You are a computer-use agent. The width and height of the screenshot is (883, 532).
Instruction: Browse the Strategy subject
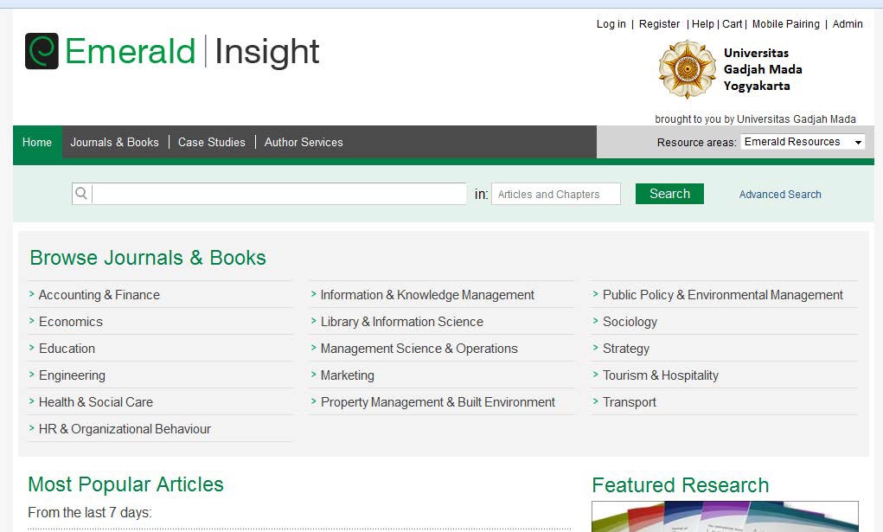pyautogui.click(x=626, y=349)
